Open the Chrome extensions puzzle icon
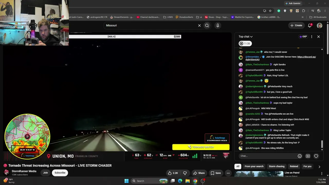Viewport: 329px width, 185px height. tap(304, 11)
